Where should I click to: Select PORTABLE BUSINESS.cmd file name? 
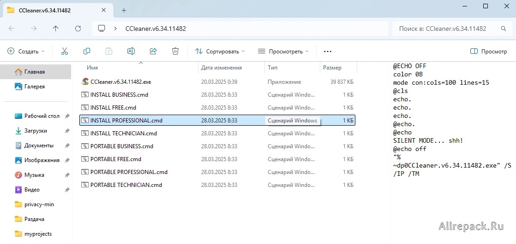tap(122, 146)
